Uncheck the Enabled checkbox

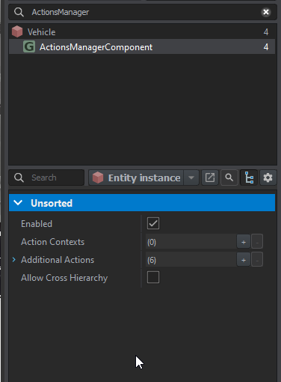(x=153, y=223)
